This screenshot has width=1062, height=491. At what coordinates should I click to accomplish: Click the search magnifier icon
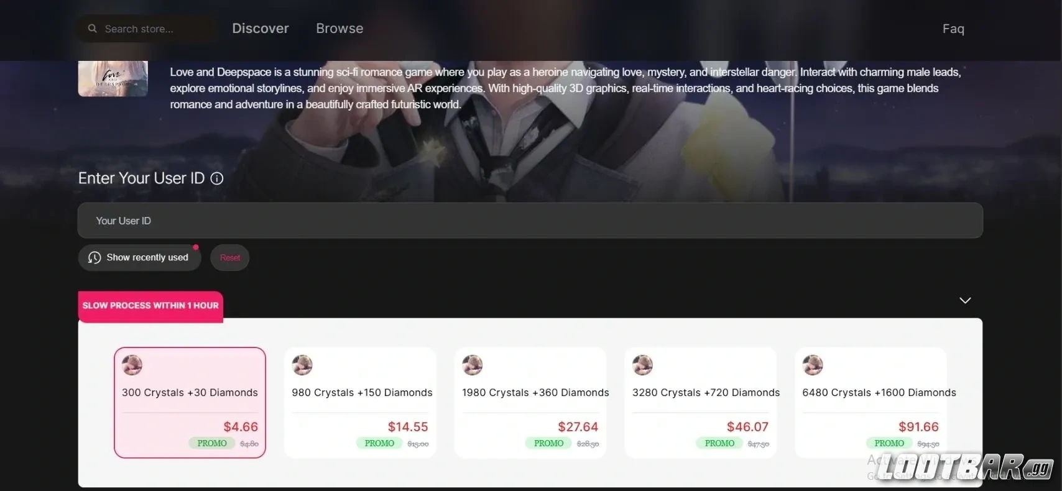tap(92, 29)
